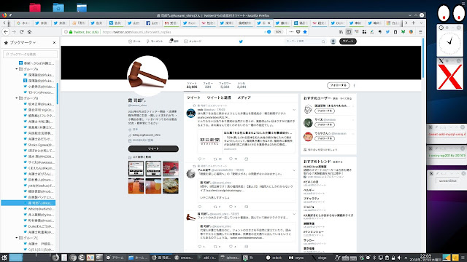Open the account avatar menu
Viewport: 467px width, 262px height.
(333, 41)
